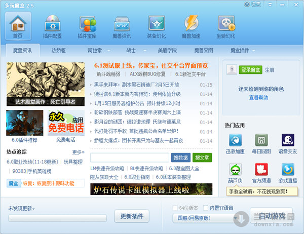Screen dimensions: 304x234
Task: Open news 影月谷的谜团 article
Action: pos(137,122)
